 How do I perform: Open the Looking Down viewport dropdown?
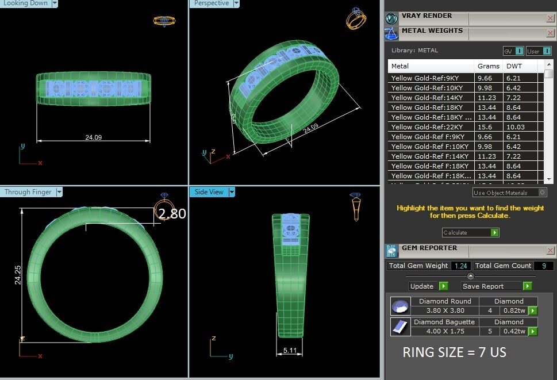pos(55,3)
